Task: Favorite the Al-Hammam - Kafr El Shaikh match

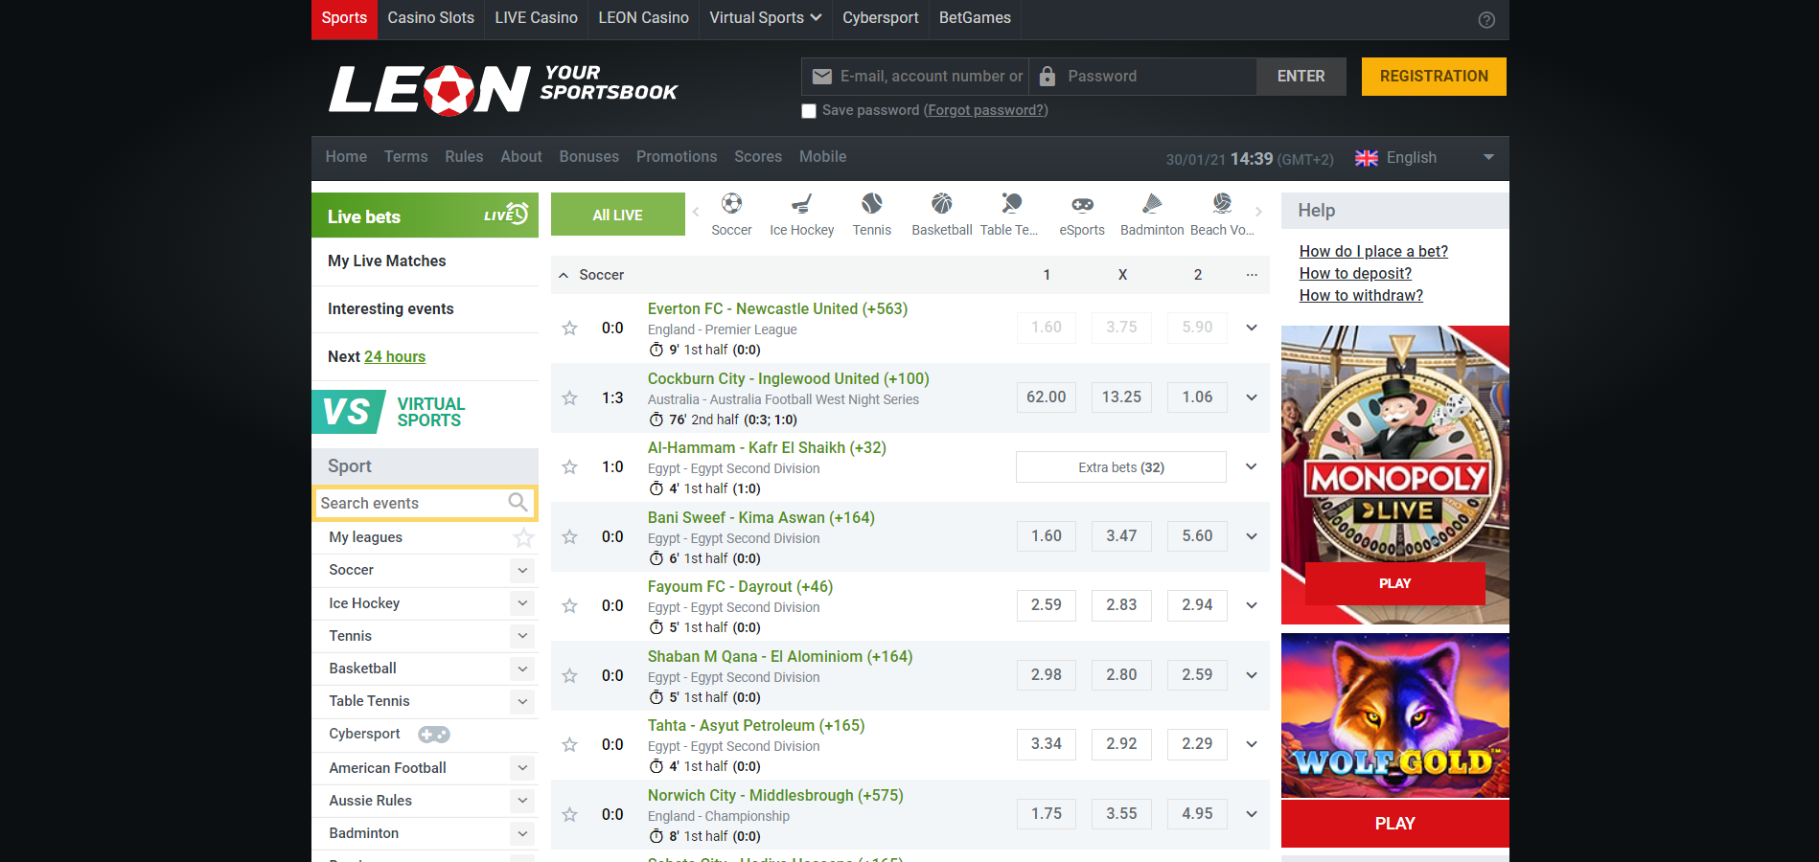Action: tap(569, 467)
